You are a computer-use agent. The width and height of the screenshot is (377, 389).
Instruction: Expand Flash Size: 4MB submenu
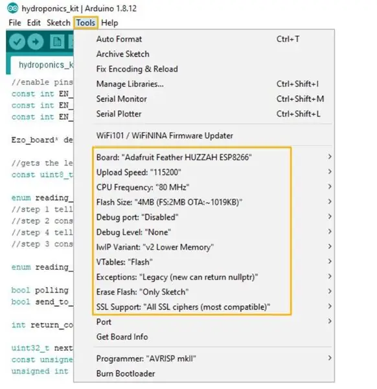204,202
